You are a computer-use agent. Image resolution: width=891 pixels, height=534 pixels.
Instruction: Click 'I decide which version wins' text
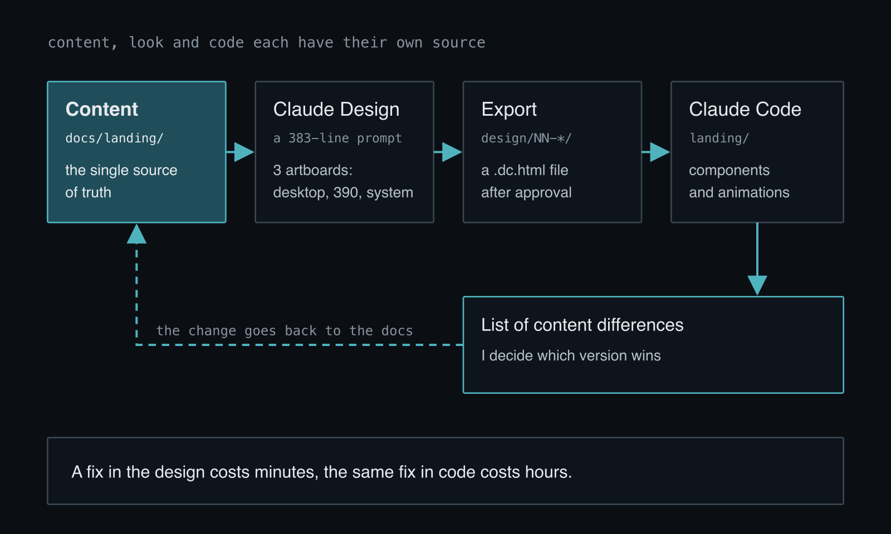pyautogui.click(x=571, y=355)
